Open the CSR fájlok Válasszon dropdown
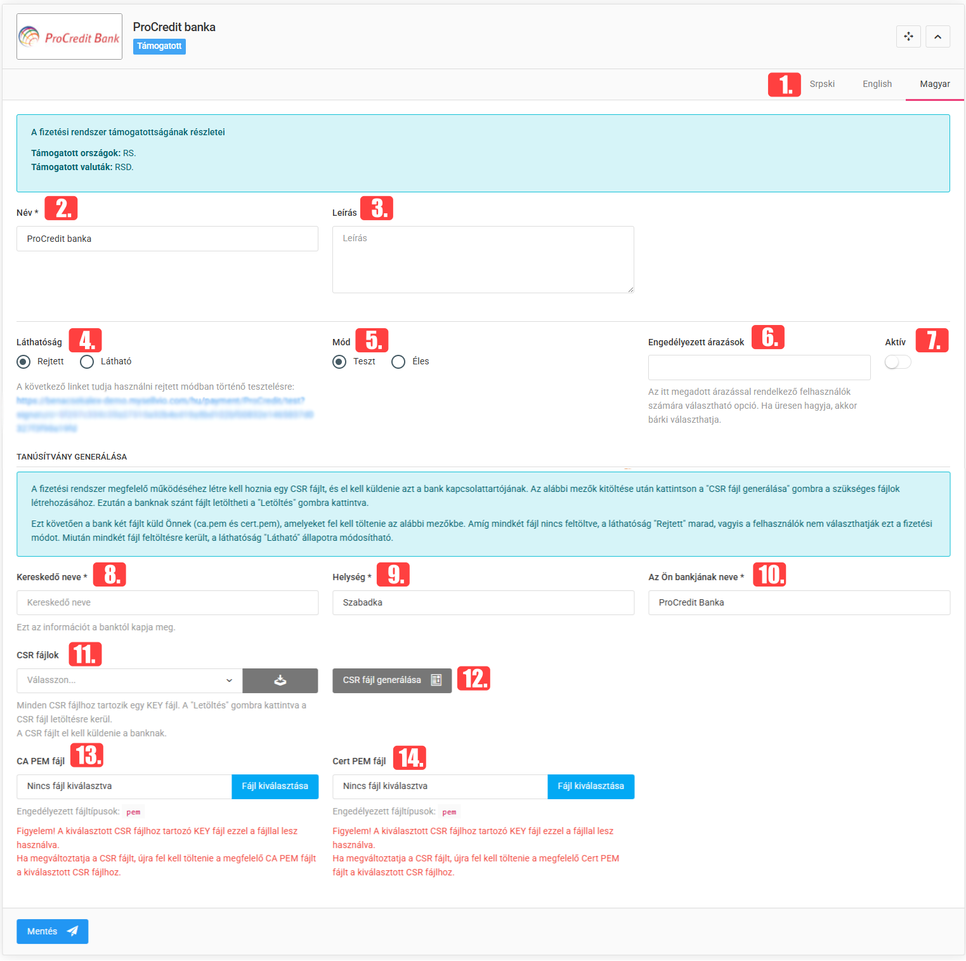Image resolution: width=966 pixels, height=961 pixels. 129,680
